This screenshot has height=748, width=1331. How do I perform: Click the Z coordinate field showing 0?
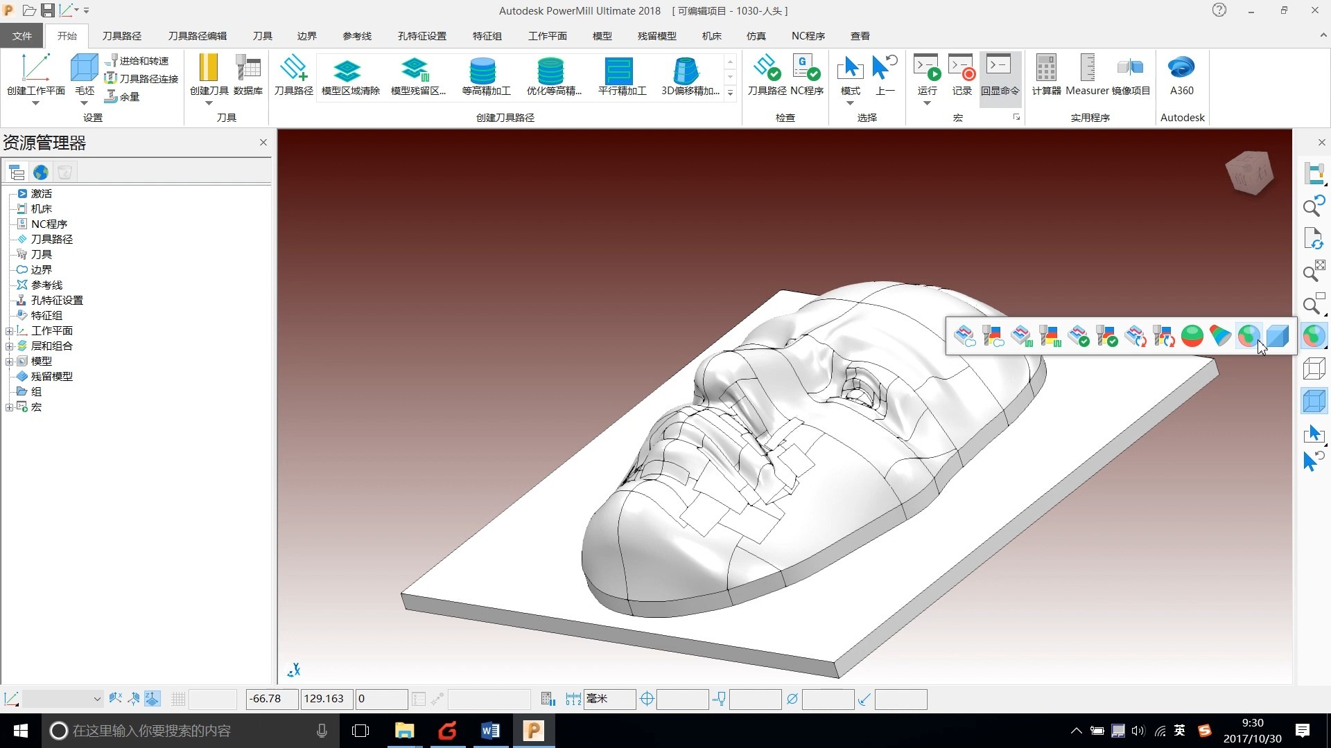pyautogui.click(x=382, y=699)
